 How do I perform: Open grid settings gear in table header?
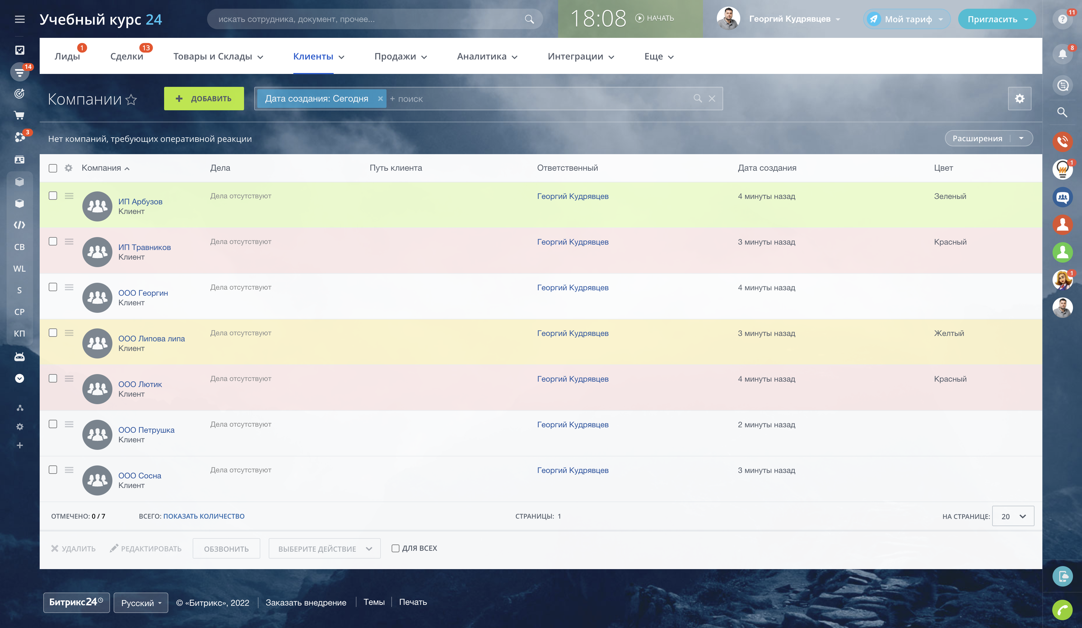click(68, 168)
